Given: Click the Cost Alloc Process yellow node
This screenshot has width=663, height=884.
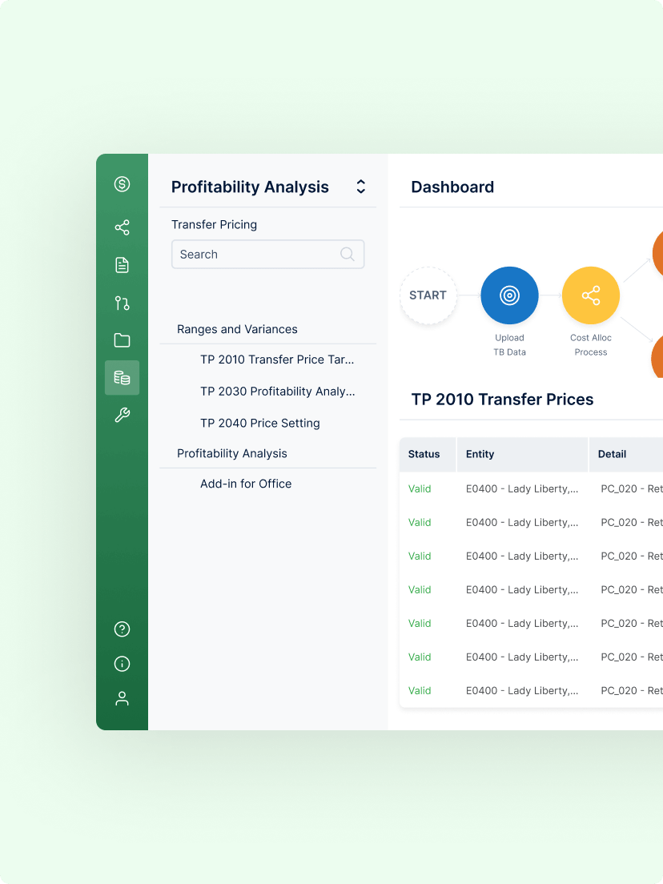Looking at the screenshot, I should [591, 295].
